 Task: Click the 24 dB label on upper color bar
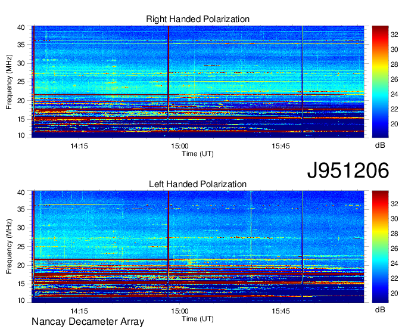point(394,94)
